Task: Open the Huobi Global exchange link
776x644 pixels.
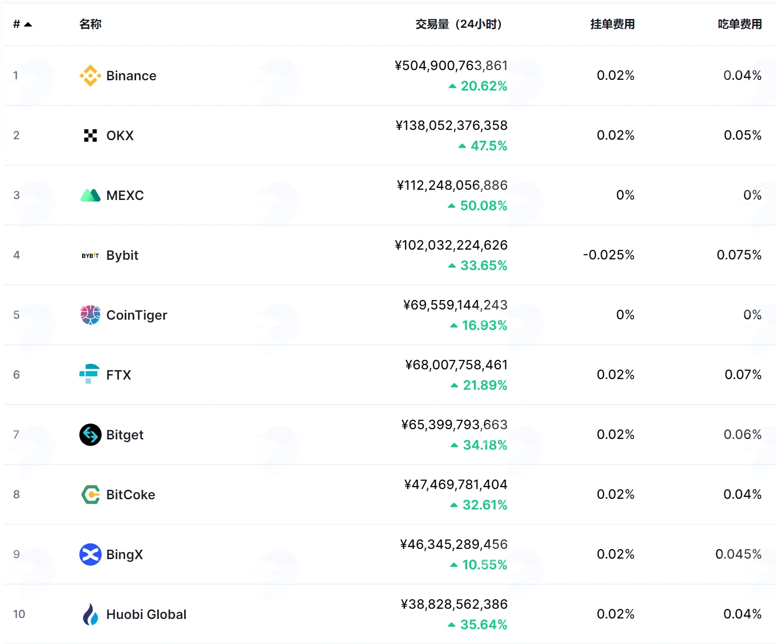Action: click(x=146, y=614)
